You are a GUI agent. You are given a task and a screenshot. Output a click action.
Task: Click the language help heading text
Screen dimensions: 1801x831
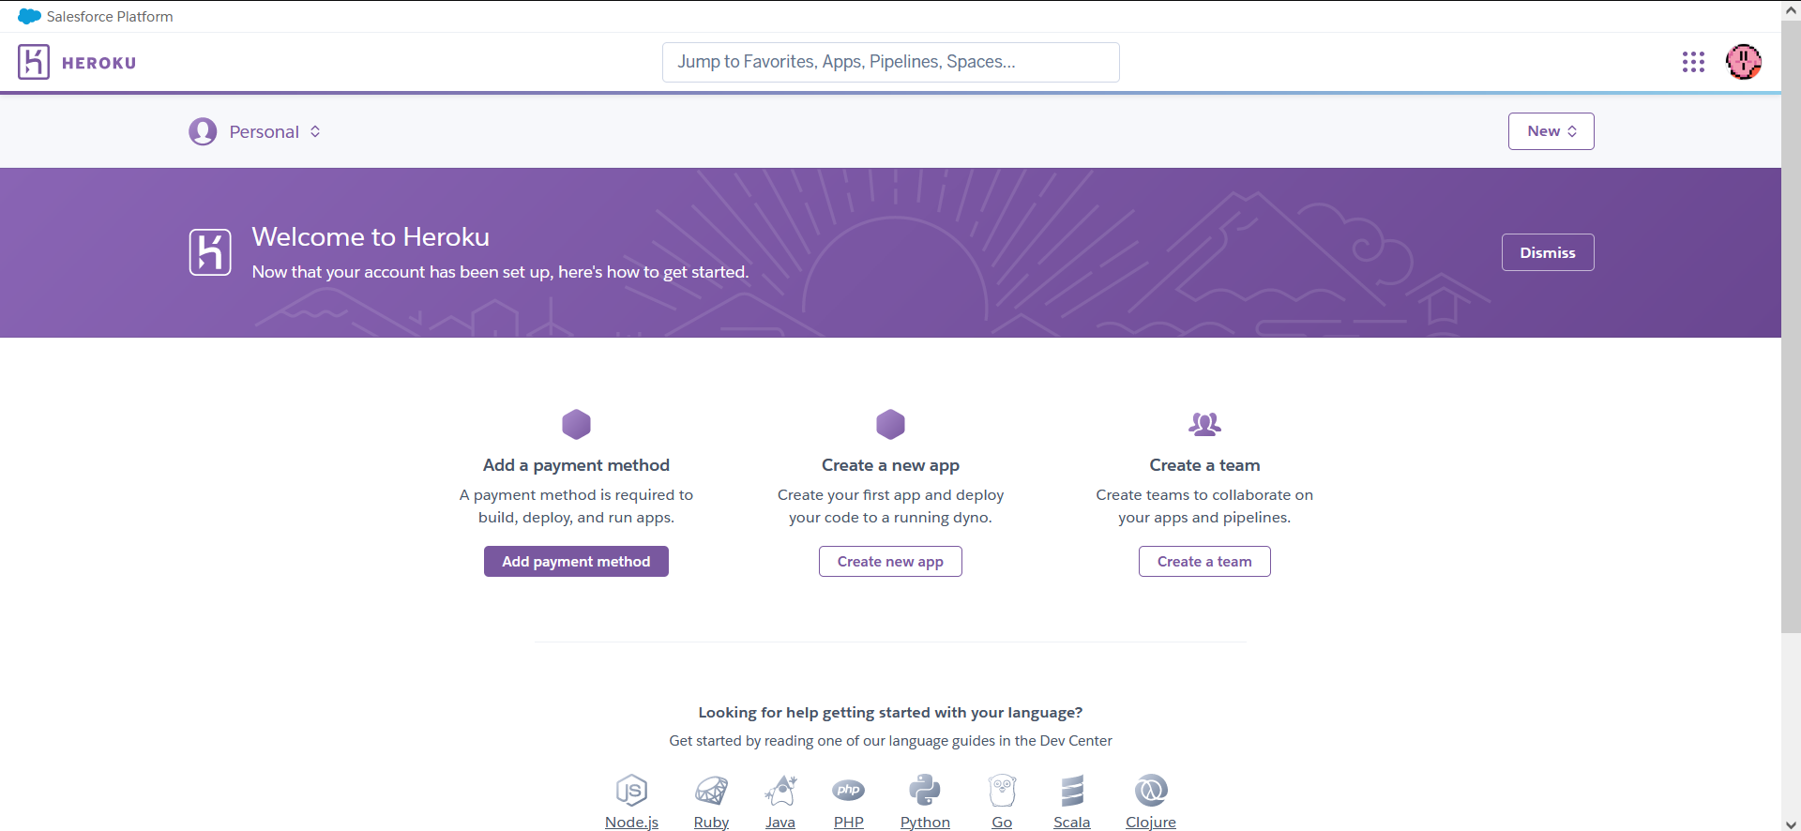pyautogui.click(x=890, y=713)
